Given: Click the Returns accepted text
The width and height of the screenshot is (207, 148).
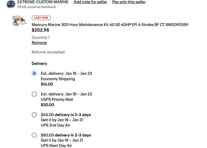Looking at the screenshot, I should click(x=48, y=52).
